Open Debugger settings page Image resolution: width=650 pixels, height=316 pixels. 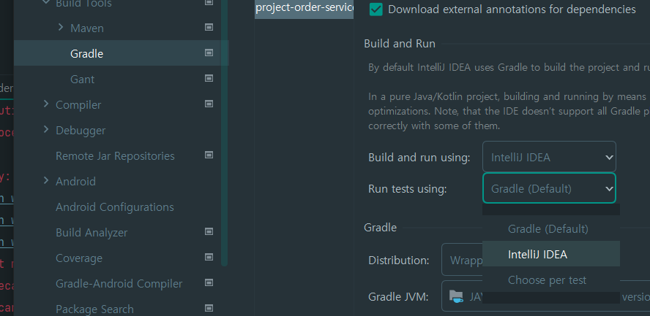pos(81,130)
